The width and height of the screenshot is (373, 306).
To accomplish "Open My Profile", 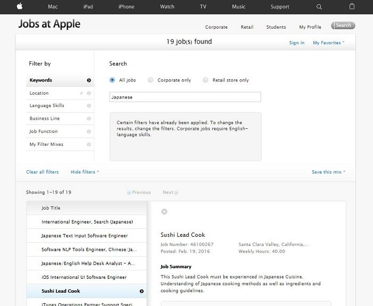I will [310, 27].
